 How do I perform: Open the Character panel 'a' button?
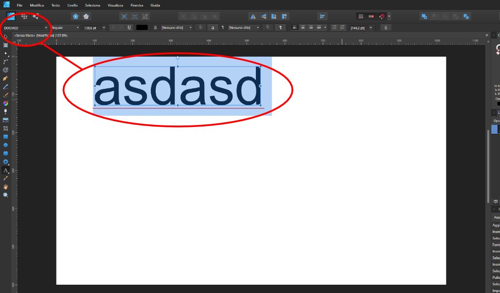coord(213,28)
